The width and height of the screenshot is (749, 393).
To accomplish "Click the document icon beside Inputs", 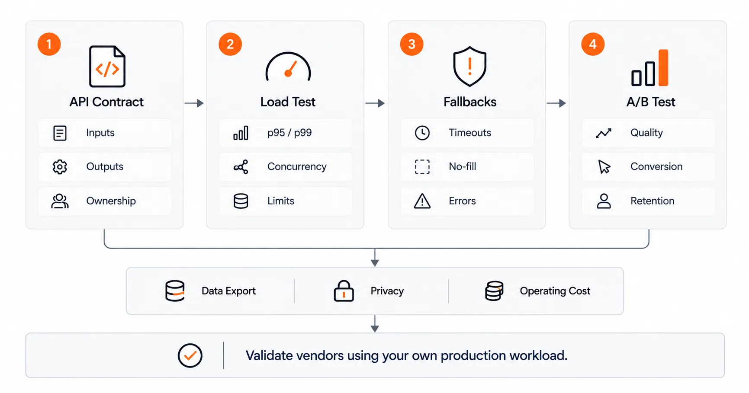I will tap(60, 133).
